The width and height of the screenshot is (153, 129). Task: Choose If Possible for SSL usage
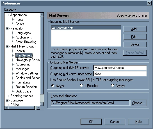pyautogui.click(x=81, y=85)
